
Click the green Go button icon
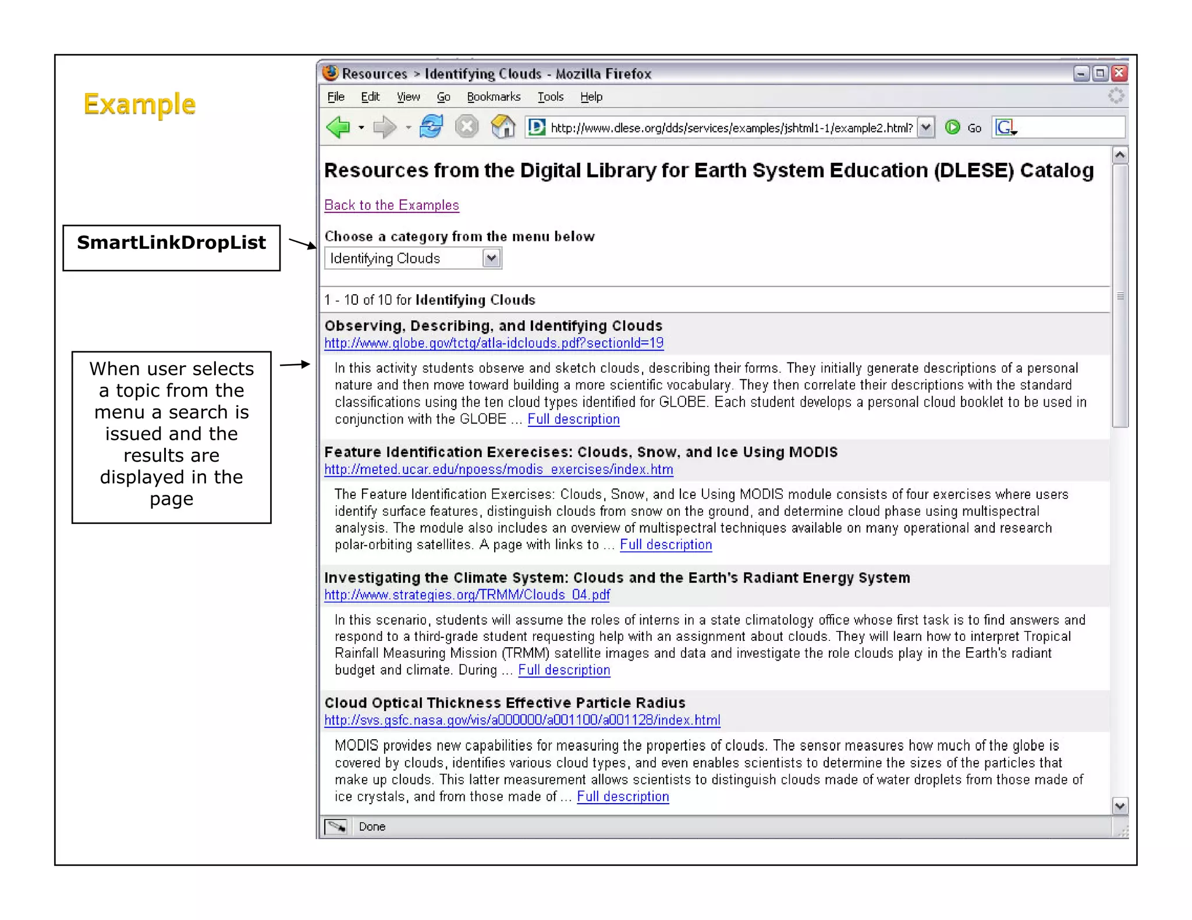coord(952,127)
